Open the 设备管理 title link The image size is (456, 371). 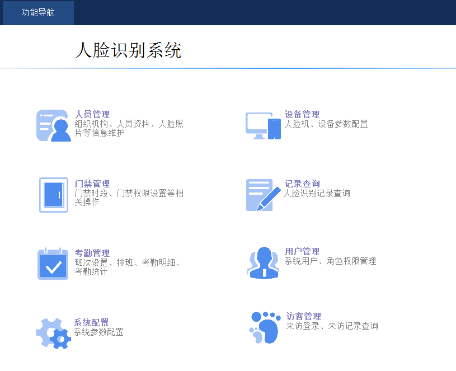click(302, 114)
